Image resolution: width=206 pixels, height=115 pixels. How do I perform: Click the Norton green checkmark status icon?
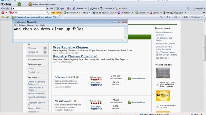click(x=19, y=4)
